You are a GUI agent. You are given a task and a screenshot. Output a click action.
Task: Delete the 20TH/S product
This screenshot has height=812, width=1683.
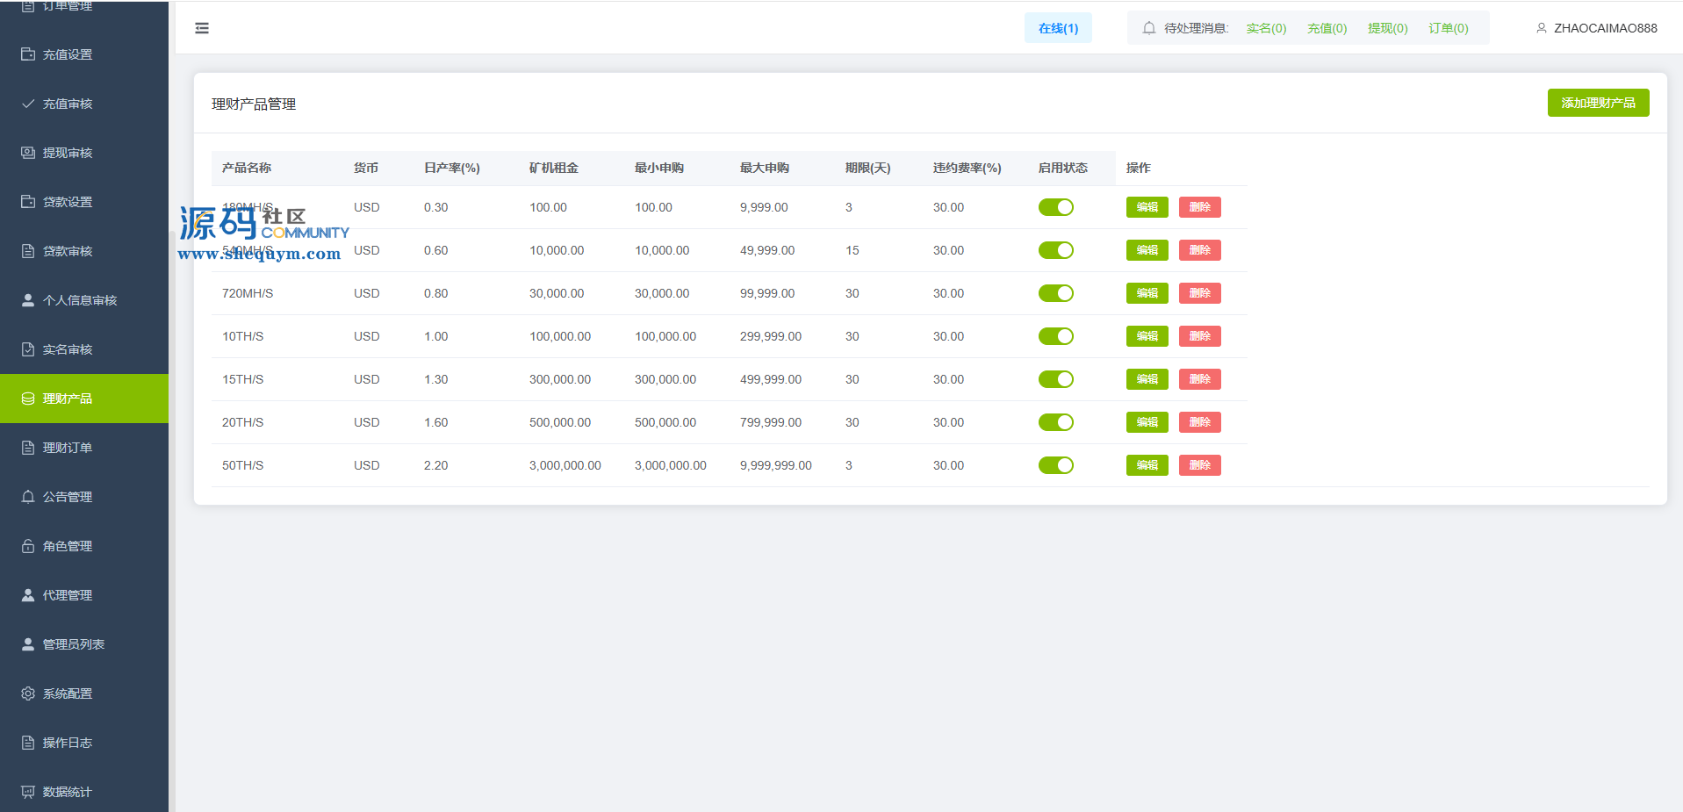tap(1199, 422)
